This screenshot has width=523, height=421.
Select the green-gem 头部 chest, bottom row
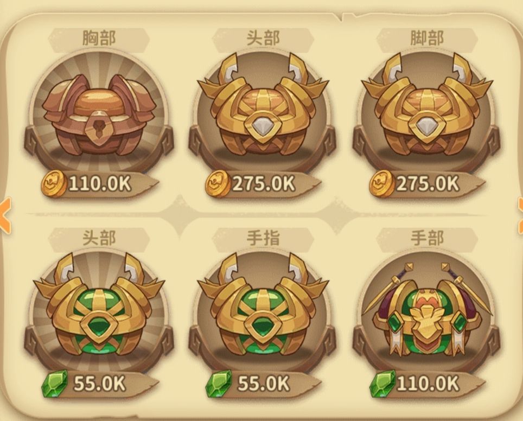pos(99,304)
